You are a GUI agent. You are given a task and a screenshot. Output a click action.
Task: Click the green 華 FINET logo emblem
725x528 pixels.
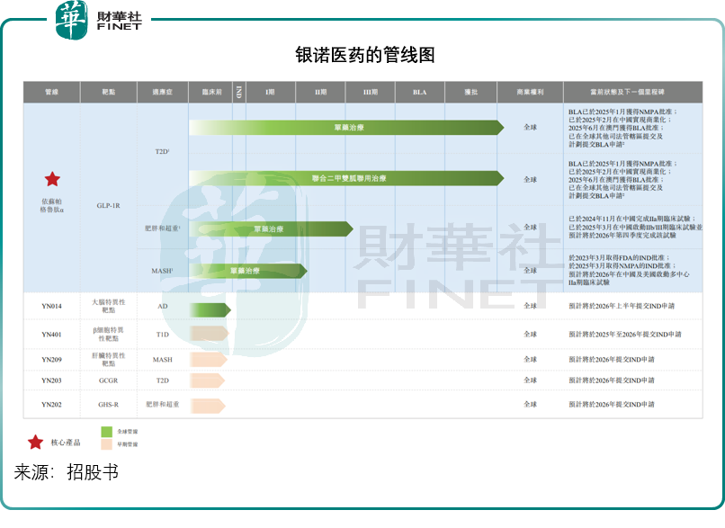click(x=71, y=20)
